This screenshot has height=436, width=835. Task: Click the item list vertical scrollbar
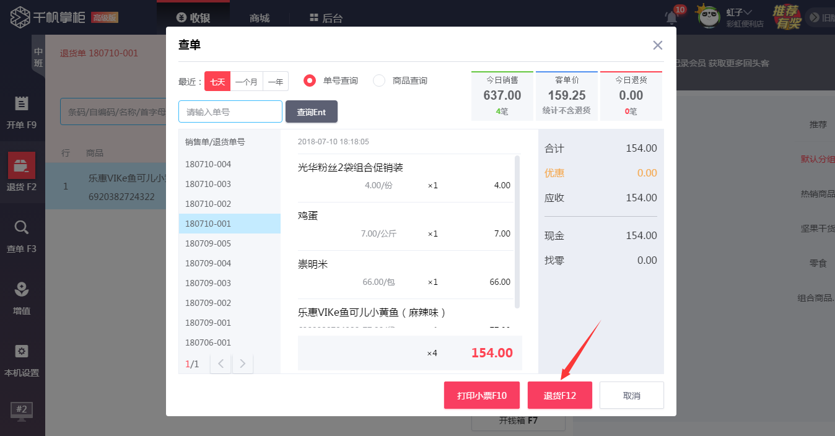coord(517,232)
